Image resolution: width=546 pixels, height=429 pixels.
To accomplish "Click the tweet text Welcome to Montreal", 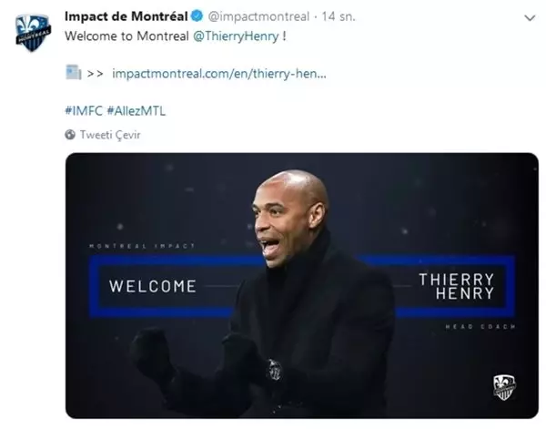I will pyautogui.click(x=126, y=36).
